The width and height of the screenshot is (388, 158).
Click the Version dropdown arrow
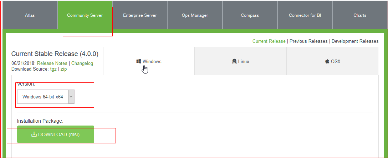click(71, 97)
